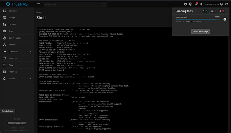Click the Device Model line in shell
This screenshot has width=231, height=133.
click(x=58, y=45)
